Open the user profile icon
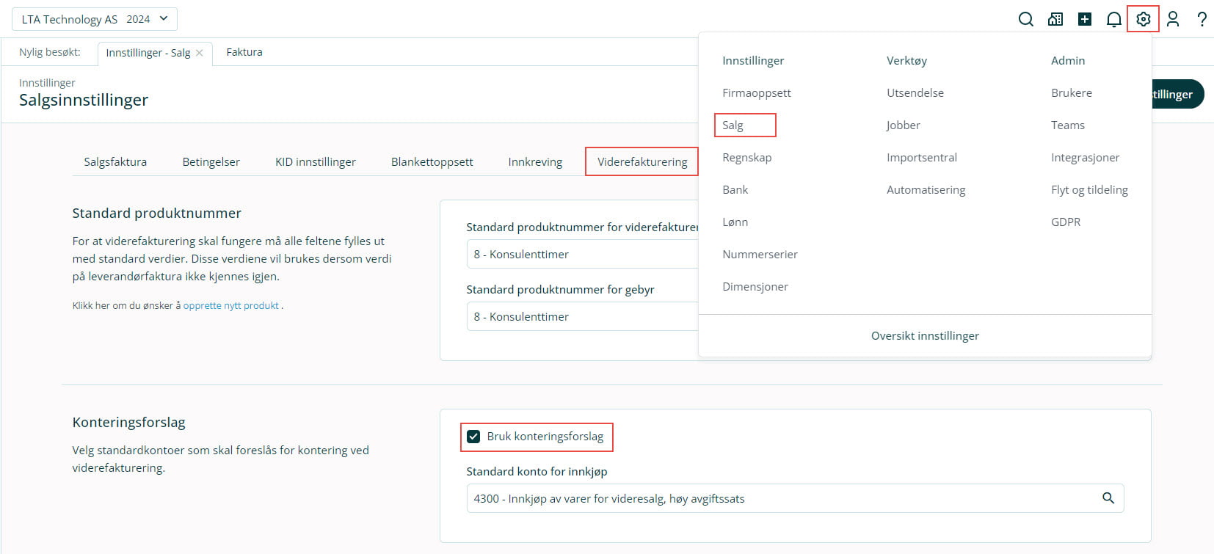Viewport: 1214px width, 554px height. point(1172,20)
